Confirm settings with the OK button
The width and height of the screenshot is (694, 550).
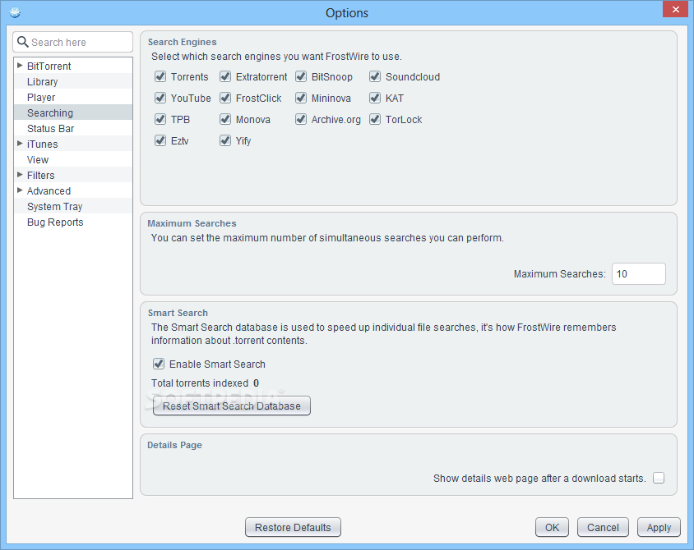552,528
